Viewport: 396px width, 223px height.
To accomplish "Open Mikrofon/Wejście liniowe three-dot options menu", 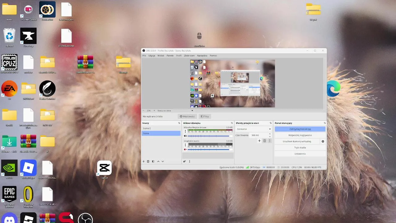I will (185, 131).
